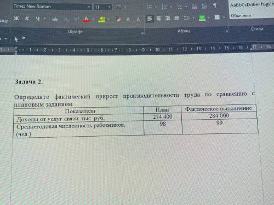This screenshot has width=274, height=205.
Task: Toggle italic formatting (К)
Action: point(27,19)
